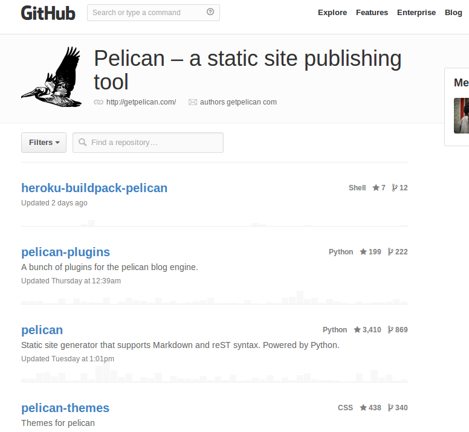Screen dimensions: 469x432
Task: Click the star icon for heroku-buildpack-pelican
Action: click(x=376, y=188)
